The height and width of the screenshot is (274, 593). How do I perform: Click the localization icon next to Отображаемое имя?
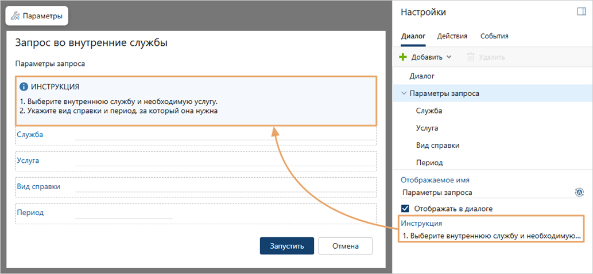pos(579,192)
